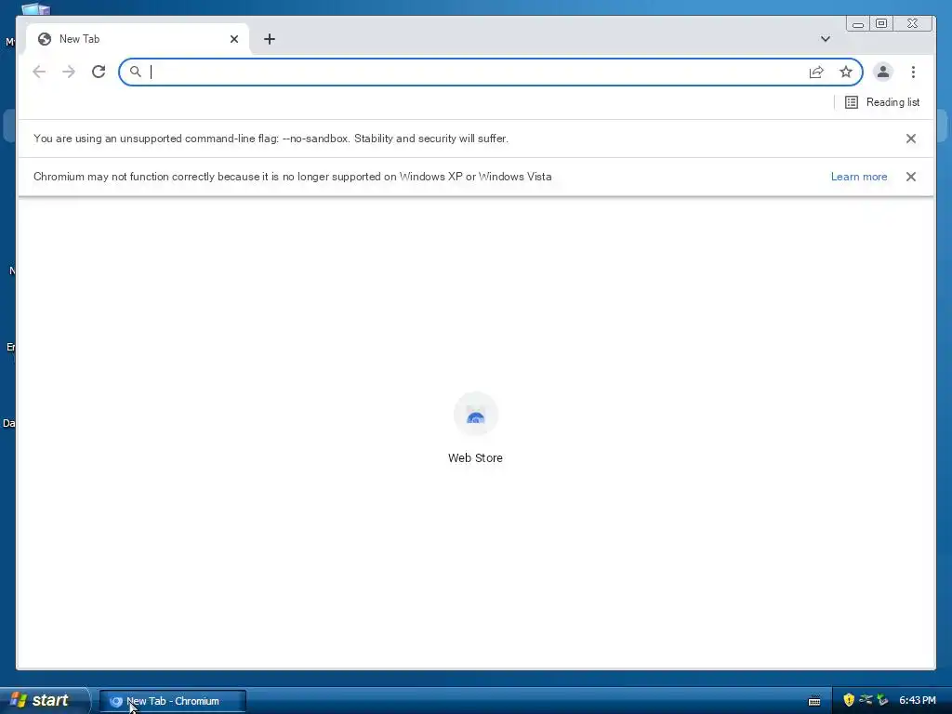Open the profile avatar button
The image size is (952, 714).
tap(883, 72)
